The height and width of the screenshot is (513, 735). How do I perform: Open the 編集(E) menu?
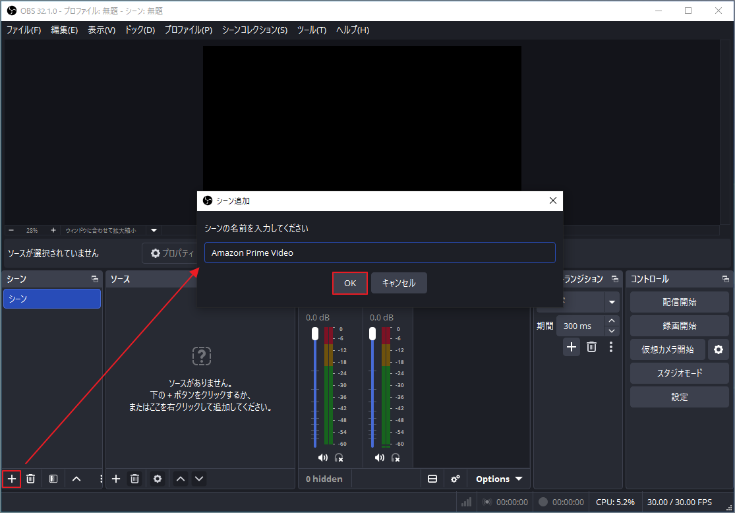tap(64, 30)
